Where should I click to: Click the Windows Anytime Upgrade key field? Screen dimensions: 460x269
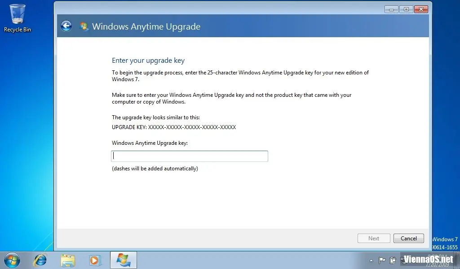pos(190,156)
